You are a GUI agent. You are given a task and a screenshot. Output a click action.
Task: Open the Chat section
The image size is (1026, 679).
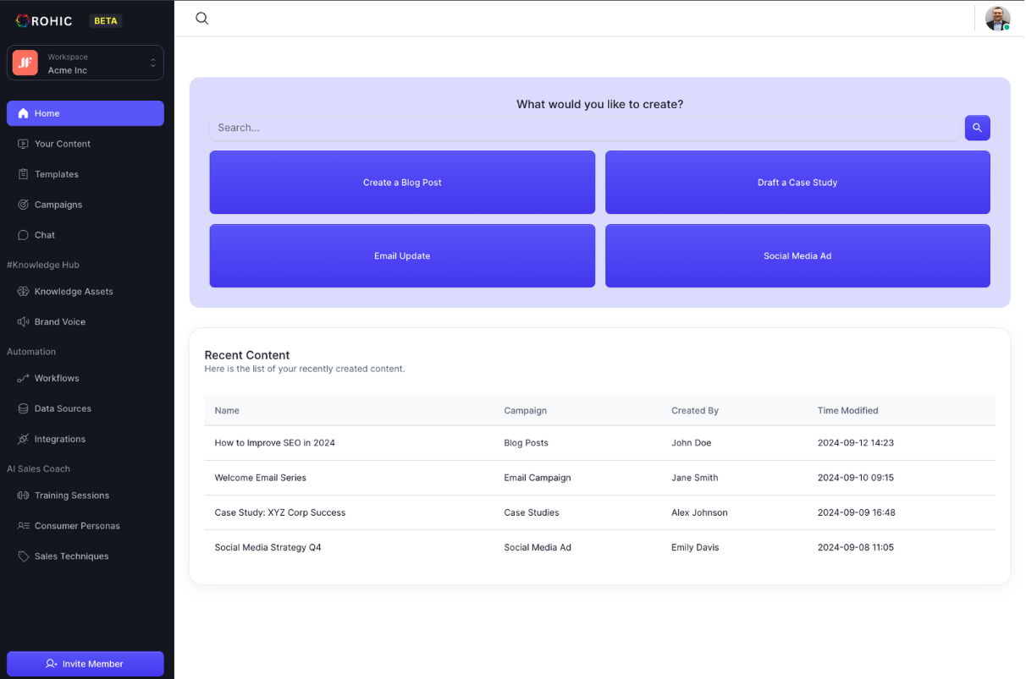pos(85,235)
